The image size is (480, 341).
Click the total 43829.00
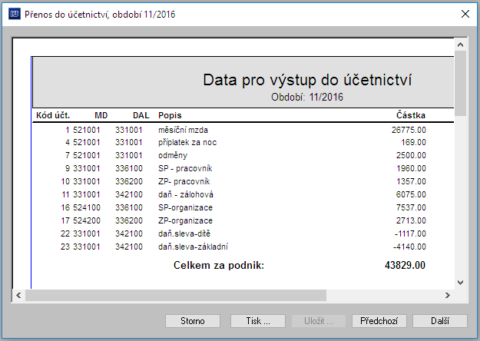(405, 265)
